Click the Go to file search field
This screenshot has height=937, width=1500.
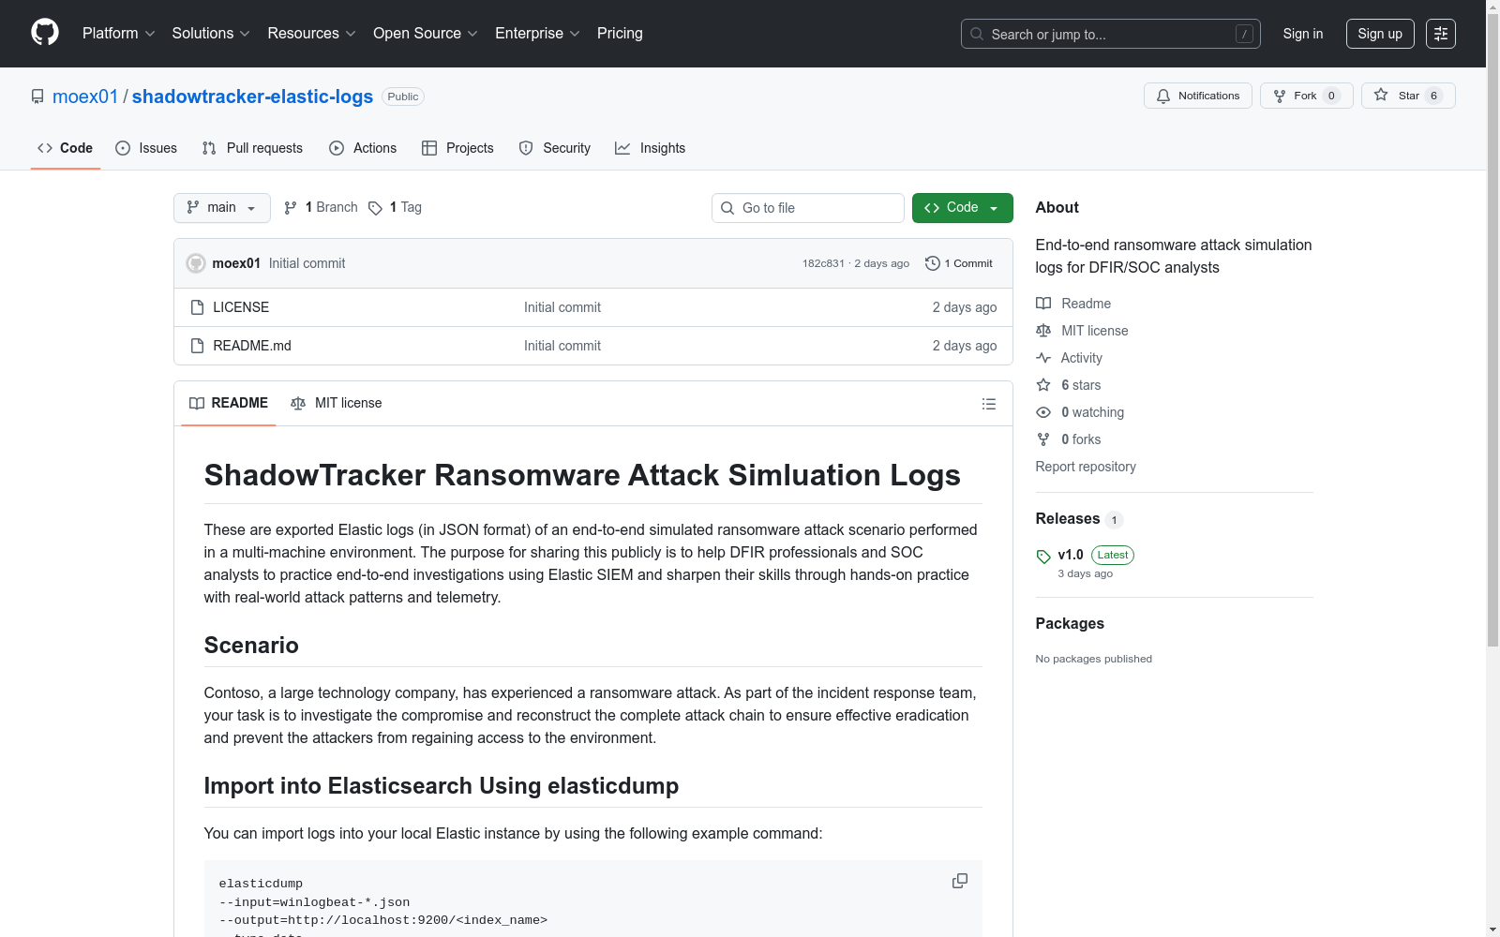pyautogui.click(x=808, y=208)
